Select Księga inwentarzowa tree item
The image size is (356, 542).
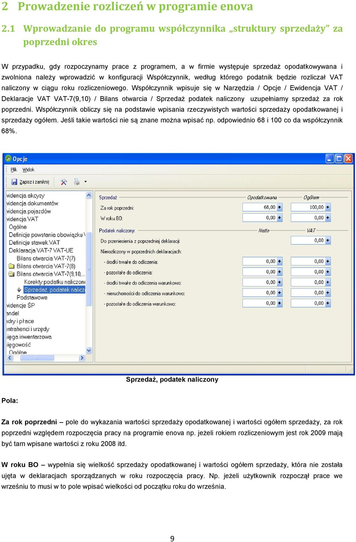click(29, 337)
